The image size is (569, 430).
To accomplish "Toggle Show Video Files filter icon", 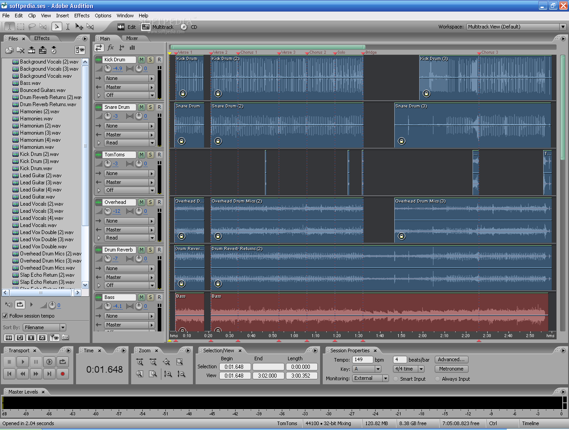I will (x=31, y=338).
